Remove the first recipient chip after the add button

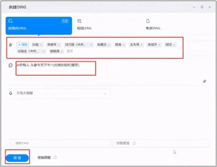[x=41, y=45]
